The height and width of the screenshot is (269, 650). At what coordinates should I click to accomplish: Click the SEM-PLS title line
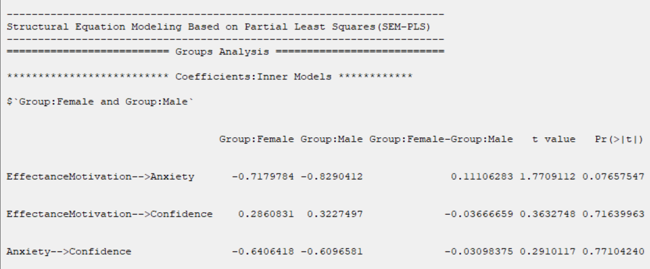pos(219,27)
